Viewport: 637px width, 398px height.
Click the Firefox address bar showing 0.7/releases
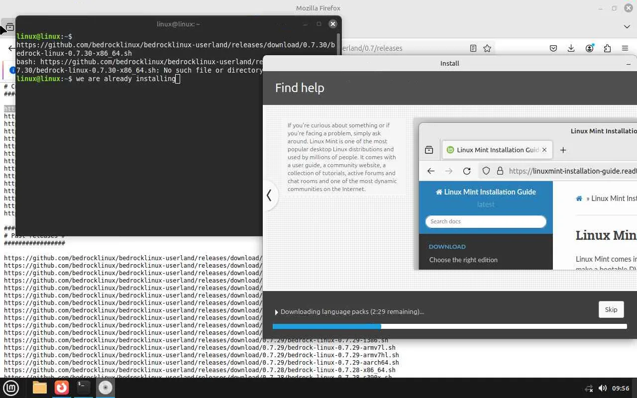(x=402, y=48)
